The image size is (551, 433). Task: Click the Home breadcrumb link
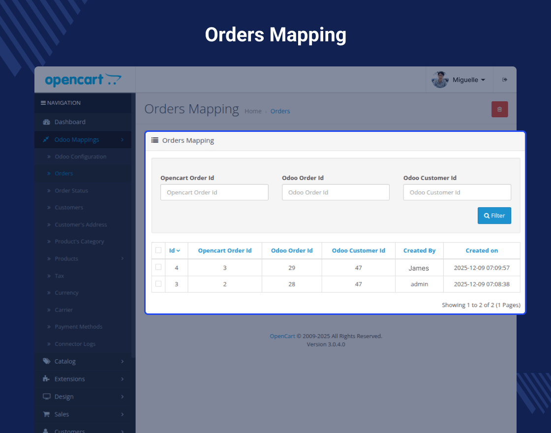(x=253, y=111)
